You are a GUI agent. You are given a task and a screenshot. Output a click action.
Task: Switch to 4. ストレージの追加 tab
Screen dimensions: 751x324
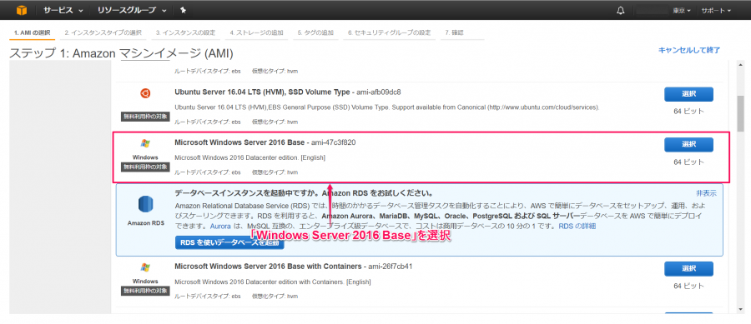[256, 33]
